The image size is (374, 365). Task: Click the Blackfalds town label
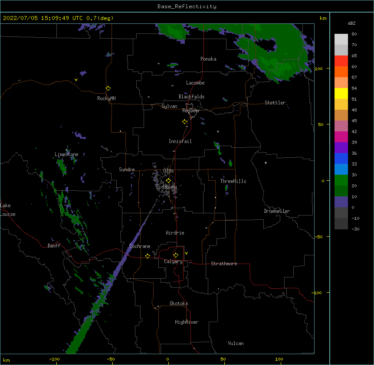point(191,97)
